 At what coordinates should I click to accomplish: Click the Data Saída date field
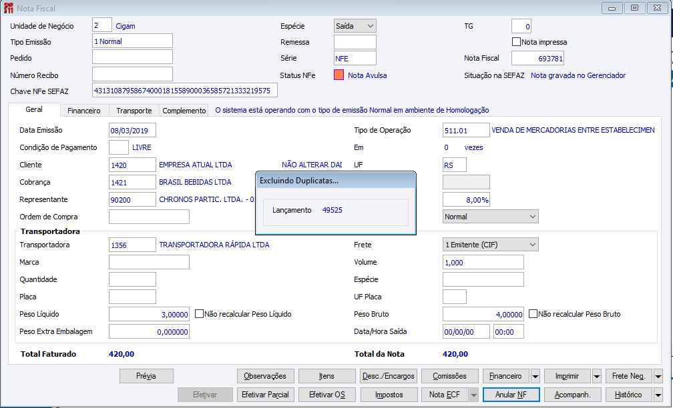466,331
